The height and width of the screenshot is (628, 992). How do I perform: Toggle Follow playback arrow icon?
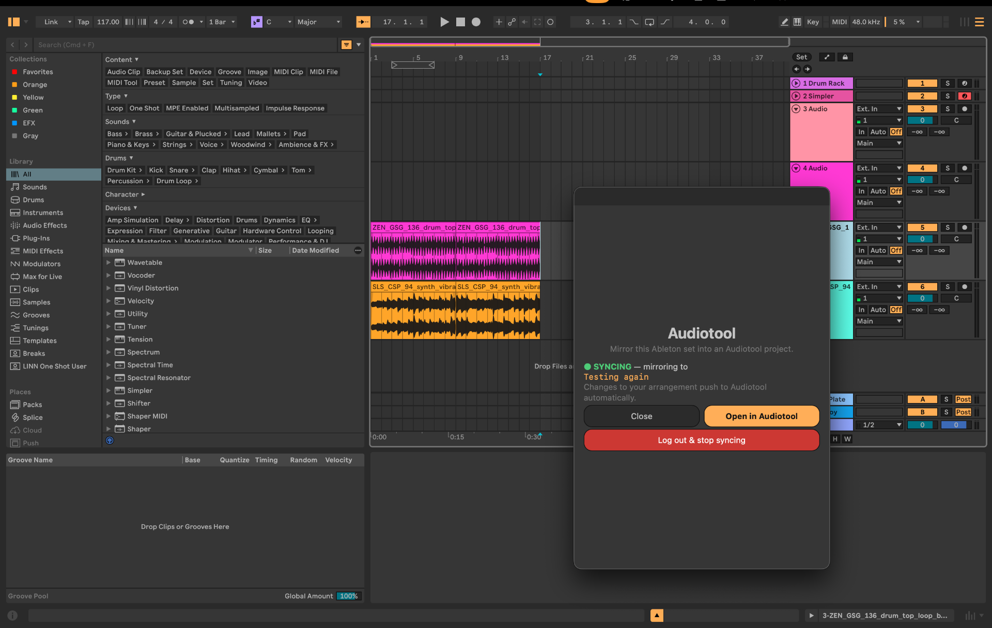coord(363,22)
